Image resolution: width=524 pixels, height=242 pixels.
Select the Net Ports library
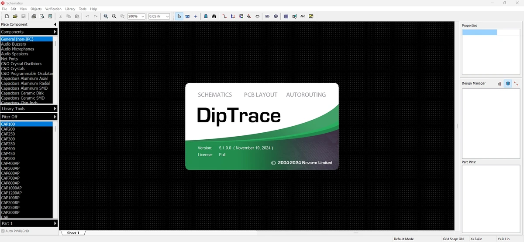[x=26, y=59]
